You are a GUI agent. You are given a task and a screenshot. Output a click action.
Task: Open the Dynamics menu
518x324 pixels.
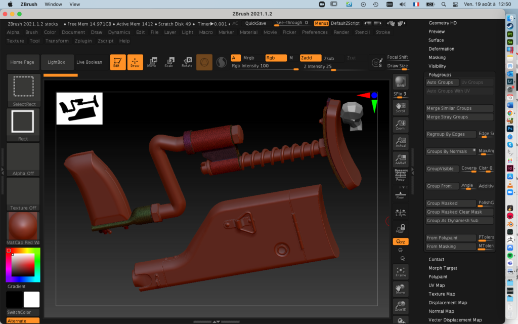click(119, 31)
